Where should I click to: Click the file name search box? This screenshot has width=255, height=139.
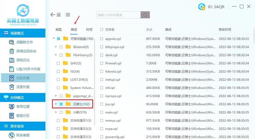(x=118, y=15)
